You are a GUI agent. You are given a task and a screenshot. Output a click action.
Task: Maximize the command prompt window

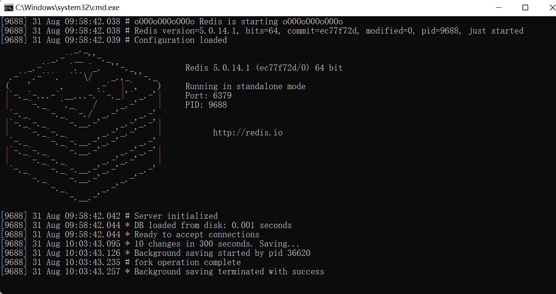coord(525,7)
